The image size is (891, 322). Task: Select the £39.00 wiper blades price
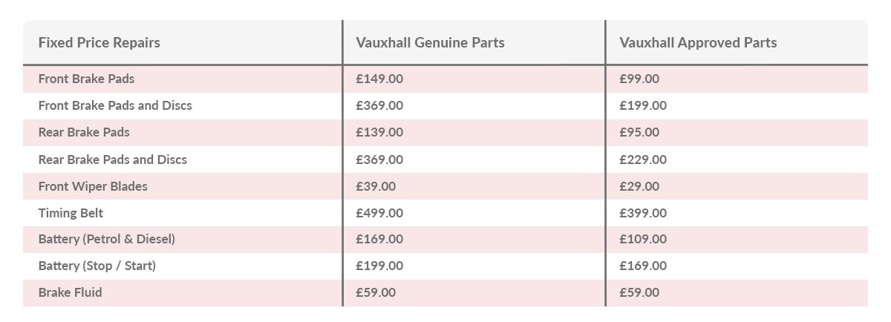[376, 186]
